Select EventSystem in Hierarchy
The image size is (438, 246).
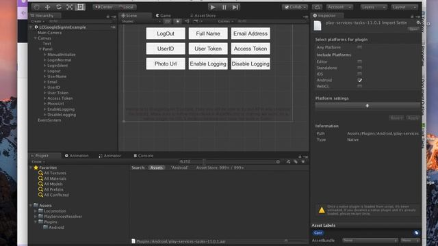pos(49,120)
